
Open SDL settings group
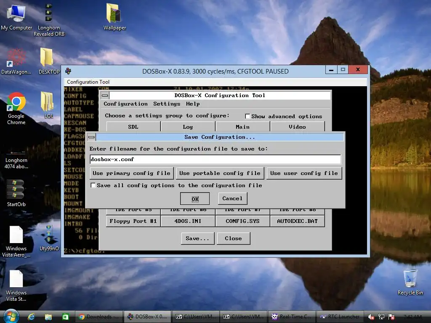click(x=133, y=127)
